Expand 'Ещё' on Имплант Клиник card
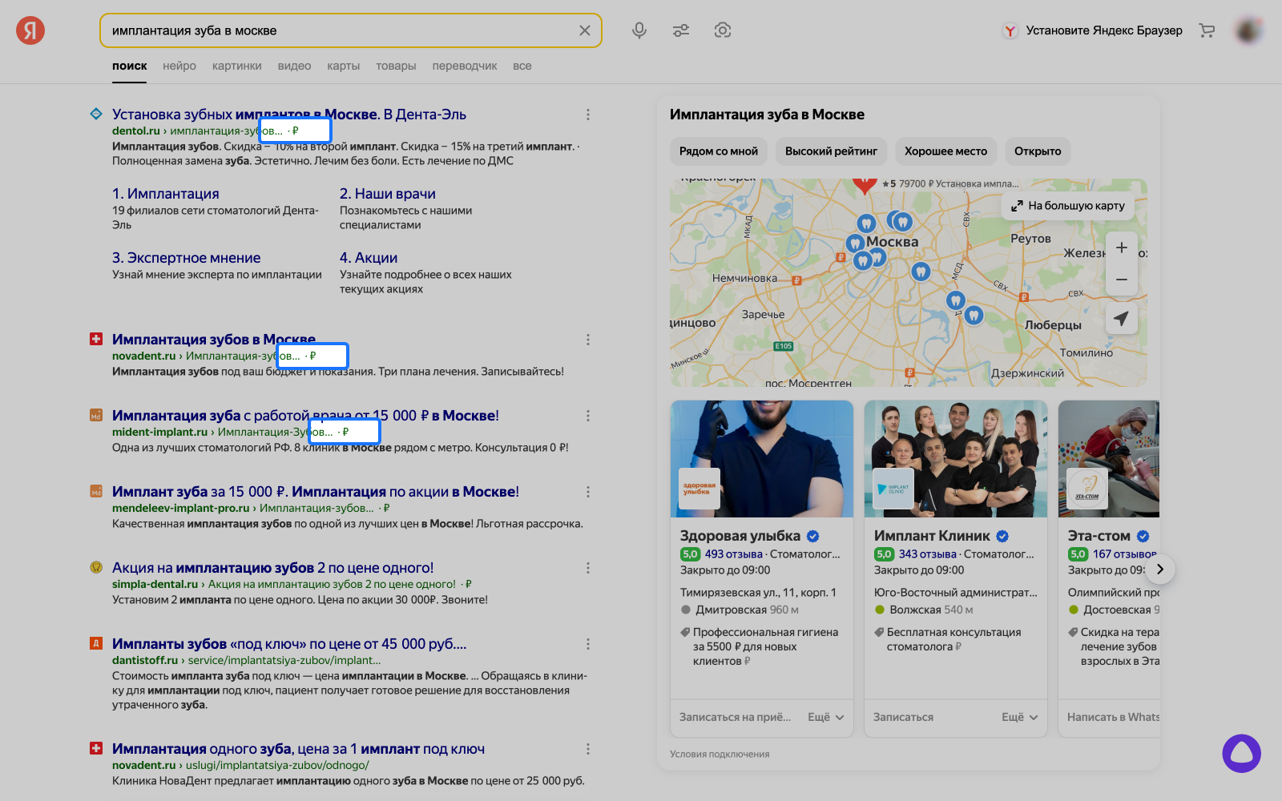1282x801 pixels. (1019, 717)
